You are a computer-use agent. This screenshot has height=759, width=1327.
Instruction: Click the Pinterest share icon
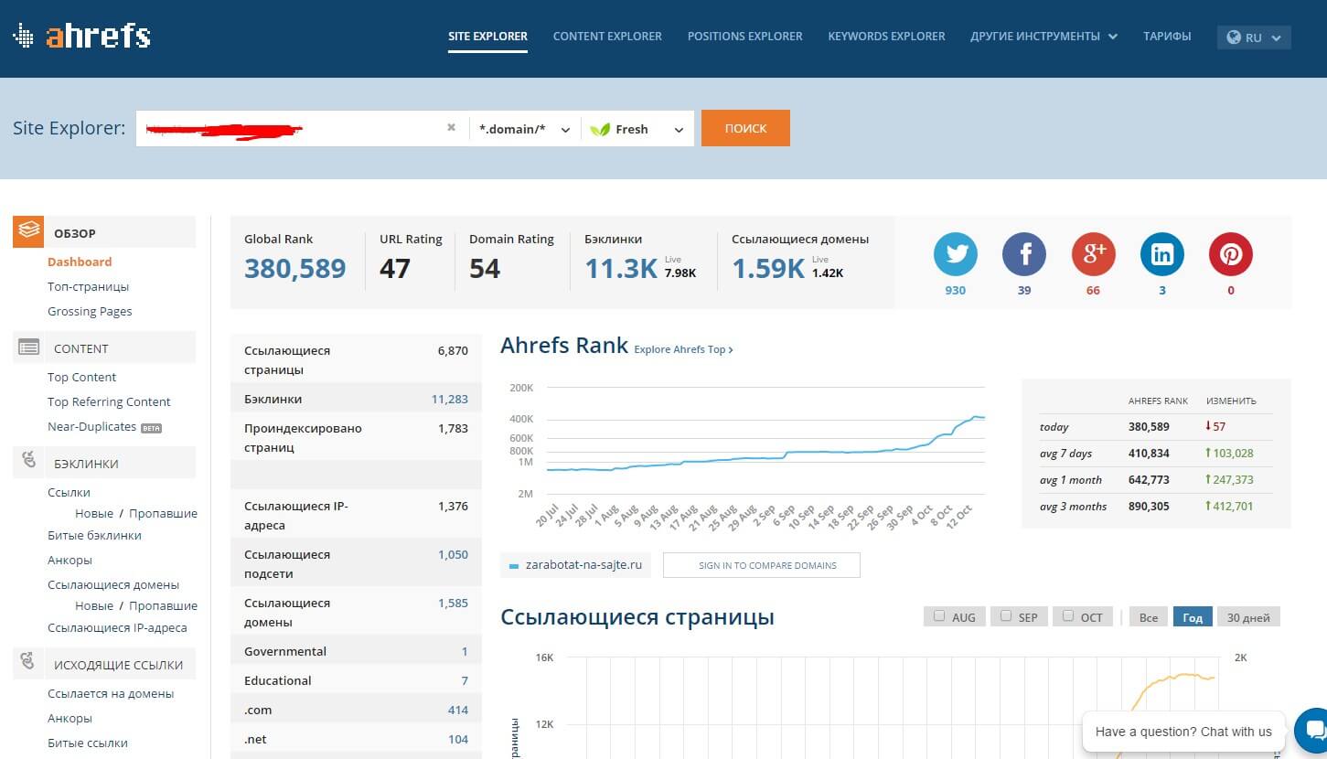click(1230, 254)
